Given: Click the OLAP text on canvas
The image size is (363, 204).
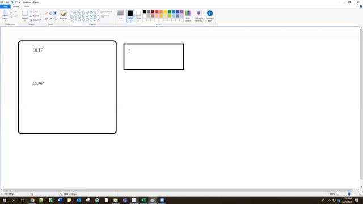Looking at the screenshot, I should tap(38, 83).
